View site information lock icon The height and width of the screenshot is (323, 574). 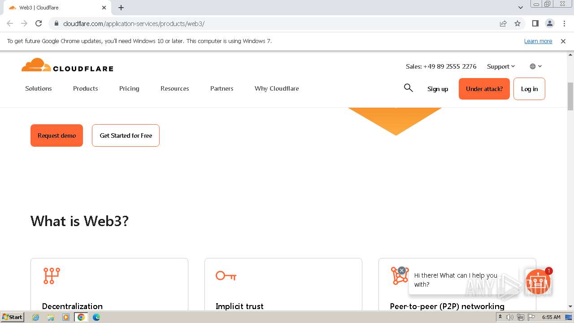click(x=56, y=23)
